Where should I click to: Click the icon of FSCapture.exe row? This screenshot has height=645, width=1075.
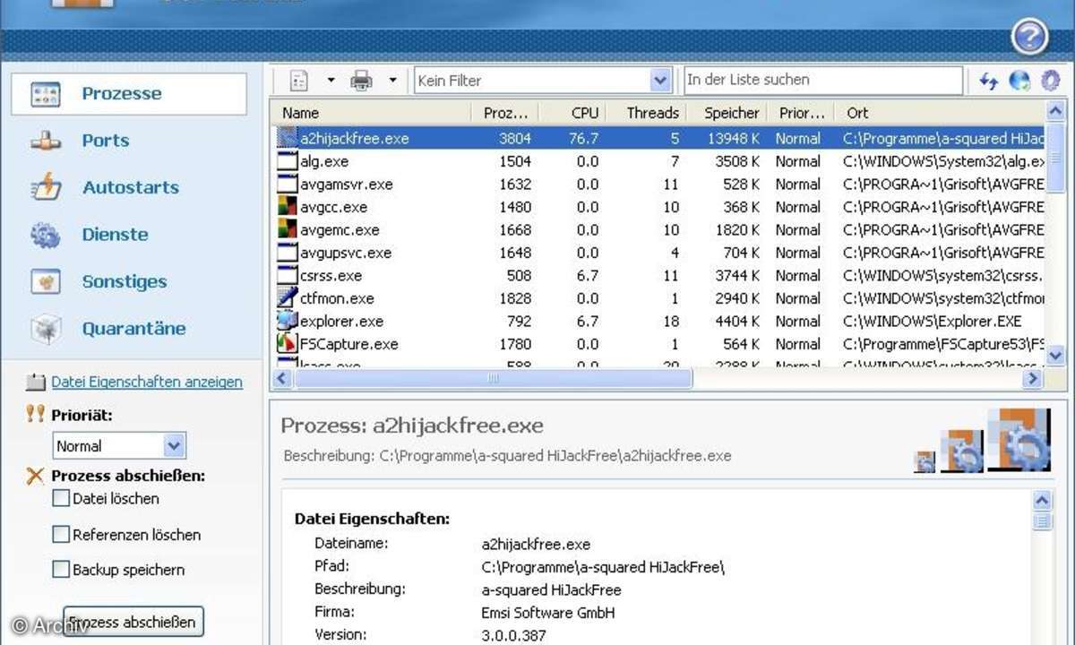[287, 344]
